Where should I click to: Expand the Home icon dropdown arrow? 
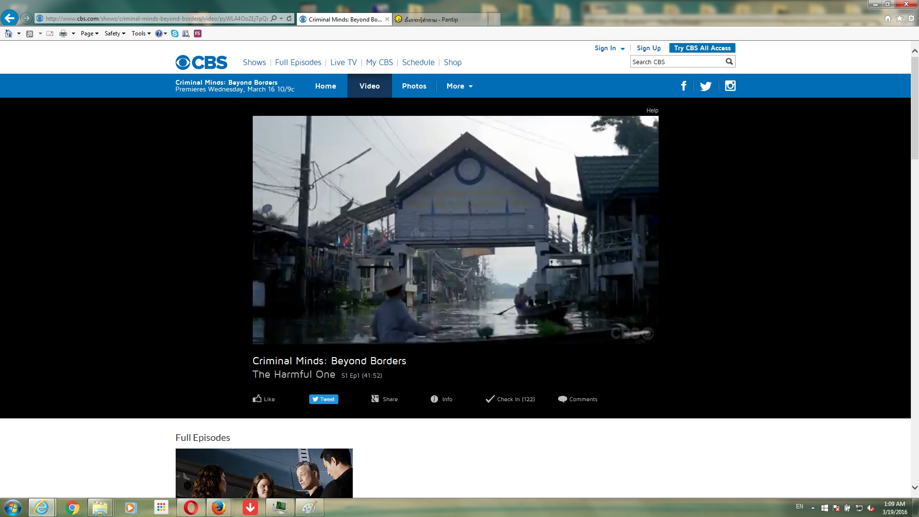19,34
